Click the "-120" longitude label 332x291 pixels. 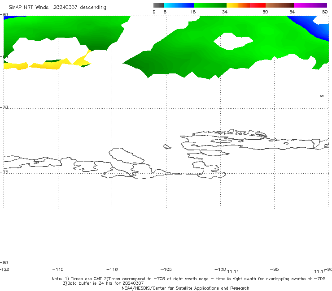coord(4,269)
